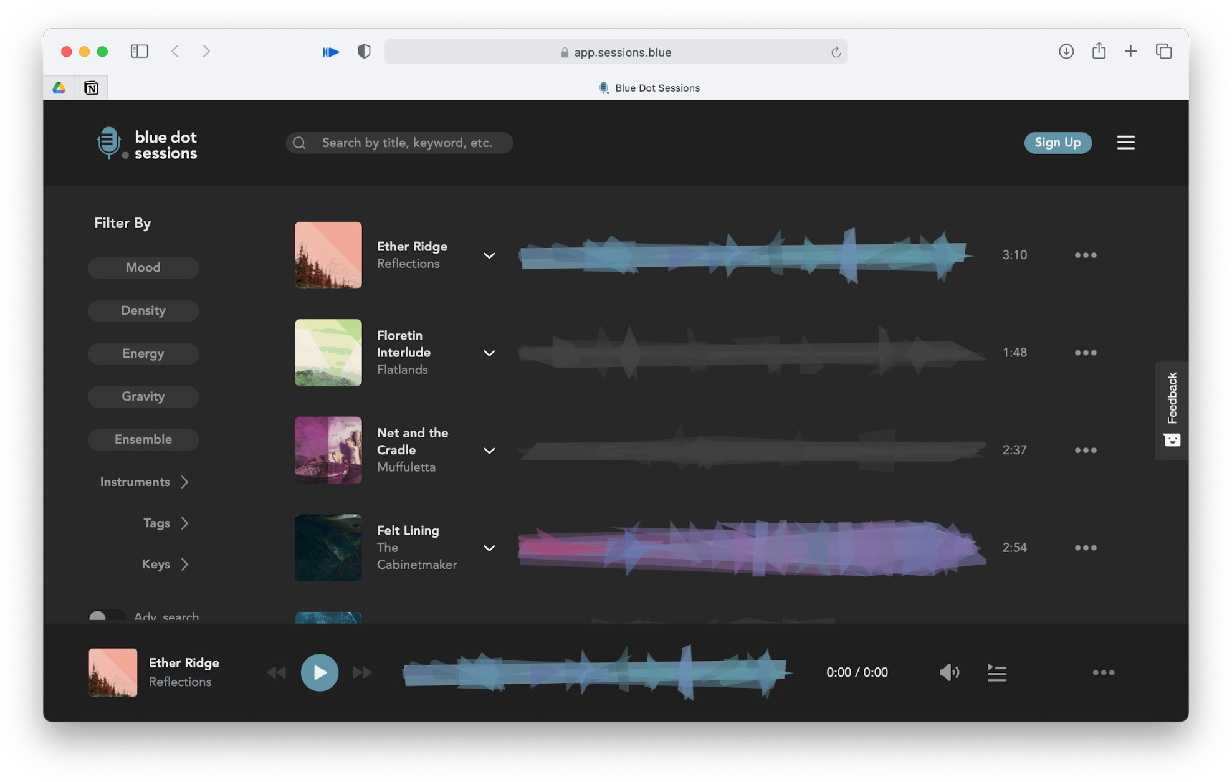
Task: Open Safari downloads icon
Action: (x=1066, y=51)
